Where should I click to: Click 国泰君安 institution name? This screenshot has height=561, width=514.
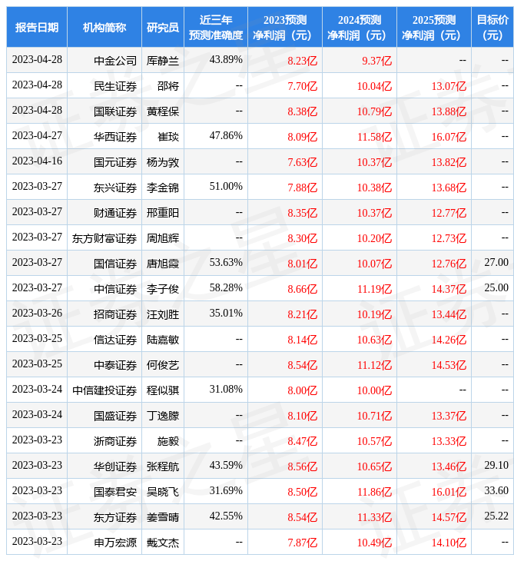115,492
